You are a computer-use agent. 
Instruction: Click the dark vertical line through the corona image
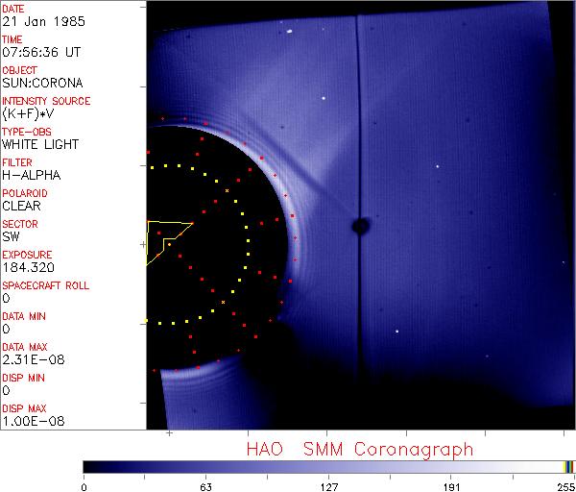pyautogui.click(x=357, y=199)
